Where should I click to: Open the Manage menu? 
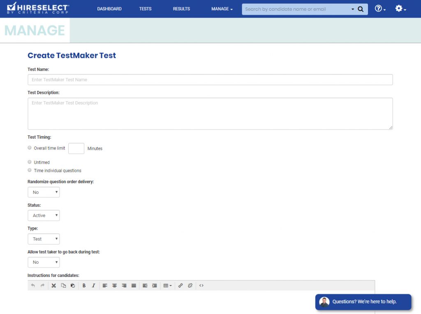coord(222,9)
